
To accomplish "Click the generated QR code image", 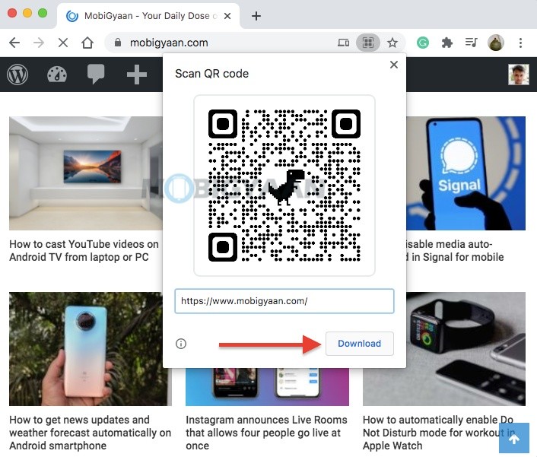I will [284, 186].
